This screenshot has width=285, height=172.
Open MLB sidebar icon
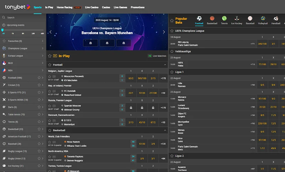pos(4,63)
